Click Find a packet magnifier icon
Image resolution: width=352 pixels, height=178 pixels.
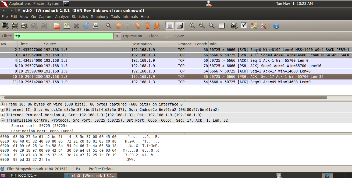click(109, 26)
